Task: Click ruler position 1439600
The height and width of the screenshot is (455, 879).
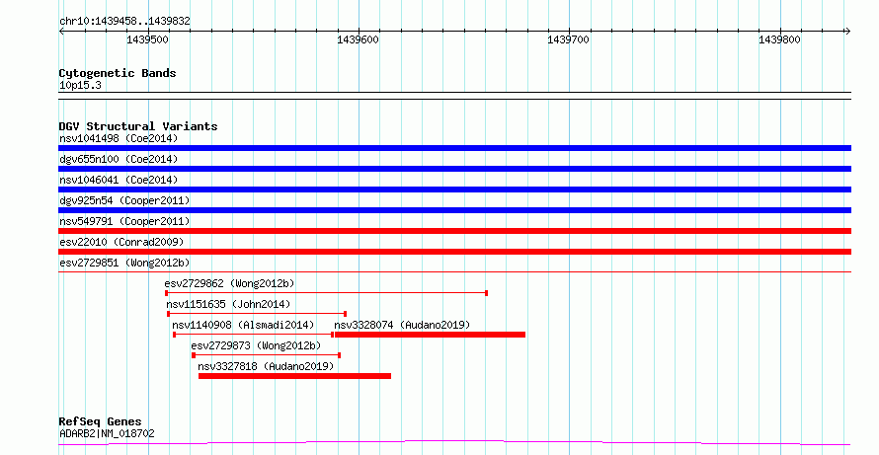Action: click(358, 39)
